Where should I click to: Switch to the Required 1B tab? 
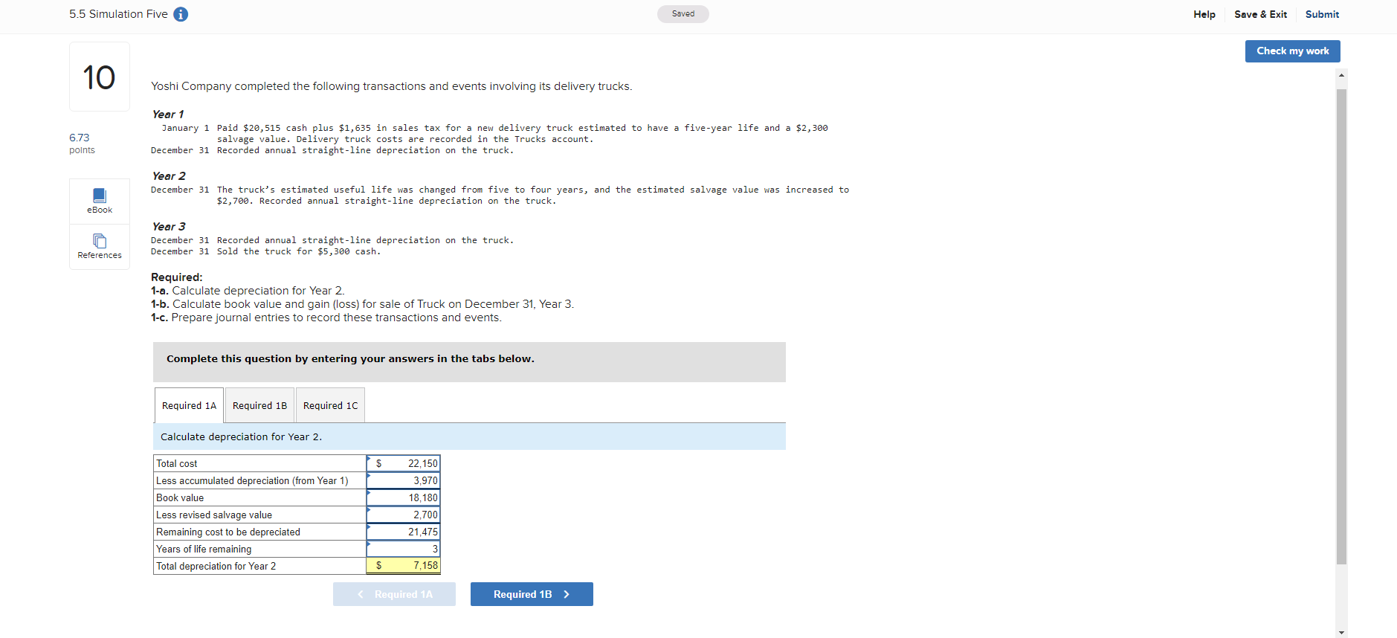259,405
